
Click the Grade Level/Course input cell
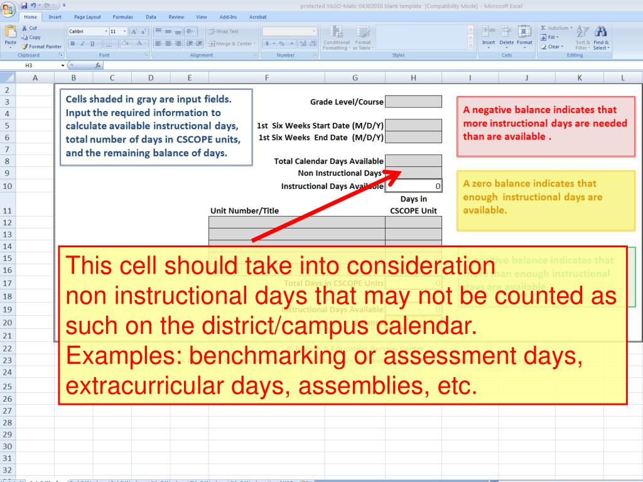click(413, 102)
